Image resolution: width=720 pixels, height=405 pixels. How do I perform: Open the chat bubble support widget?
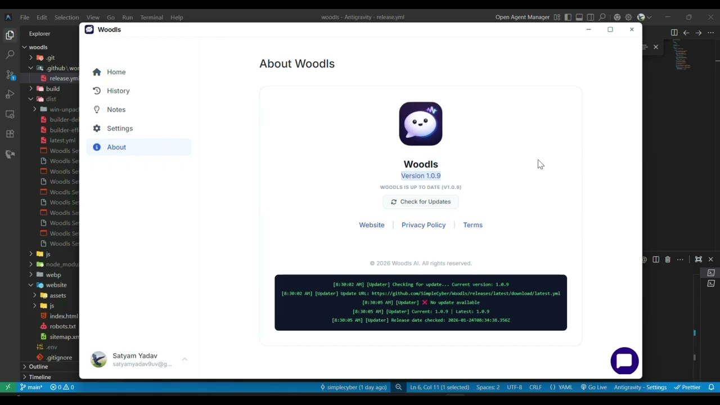624,361
